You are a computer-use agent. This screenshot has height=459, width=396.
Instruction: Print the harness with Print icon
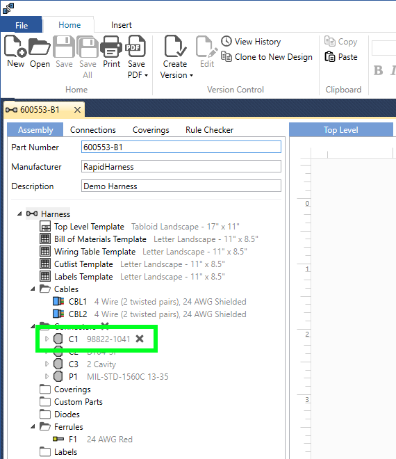click(x=111, y=47)
